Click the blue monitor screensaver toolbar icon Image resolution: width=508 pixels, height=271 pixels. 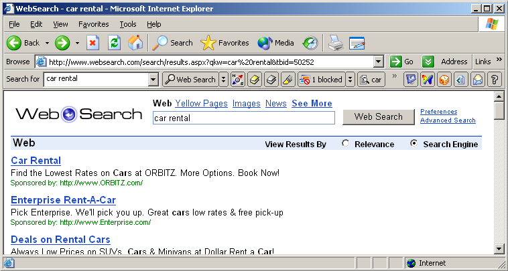point(410,79)
